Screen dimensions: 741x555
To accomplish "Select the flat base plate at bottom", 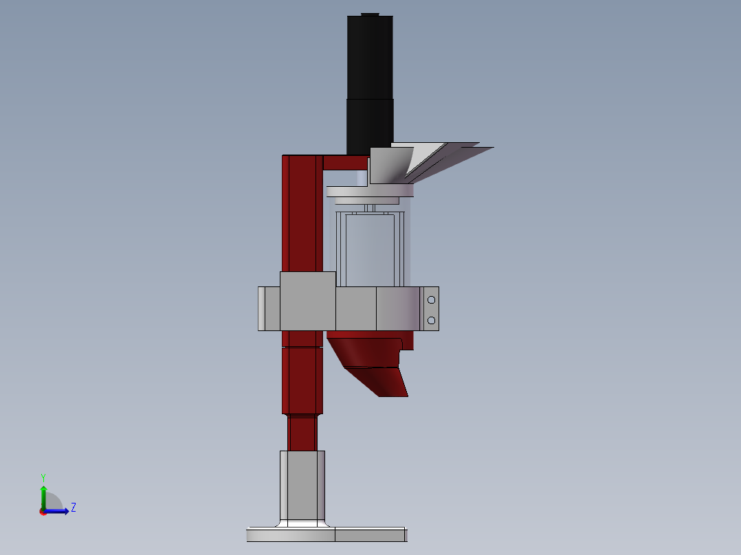I will tap(327, 534).
